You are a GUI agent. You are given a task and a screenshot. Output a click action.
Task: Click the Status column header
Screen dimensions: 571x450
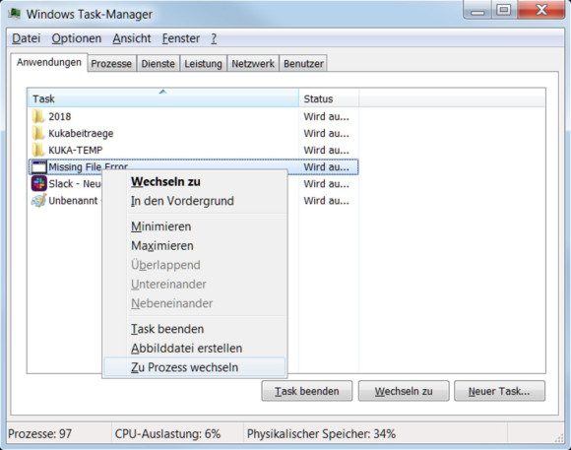[x=329, y=98]
